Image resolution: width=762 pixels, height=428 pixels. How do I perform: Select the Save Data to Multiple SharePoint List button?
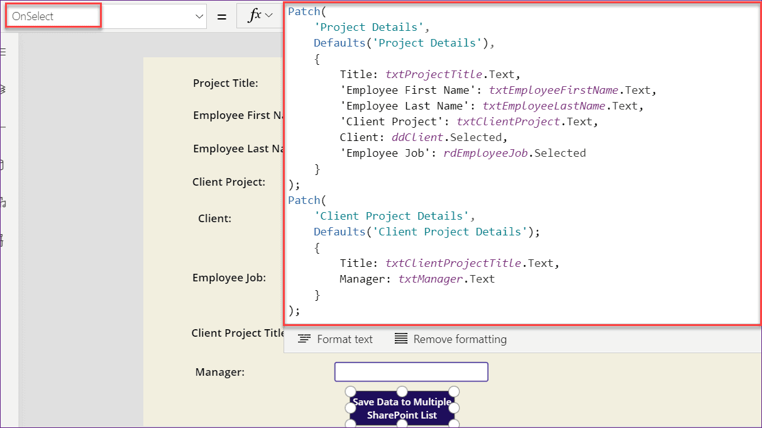(x=402, y=408)
